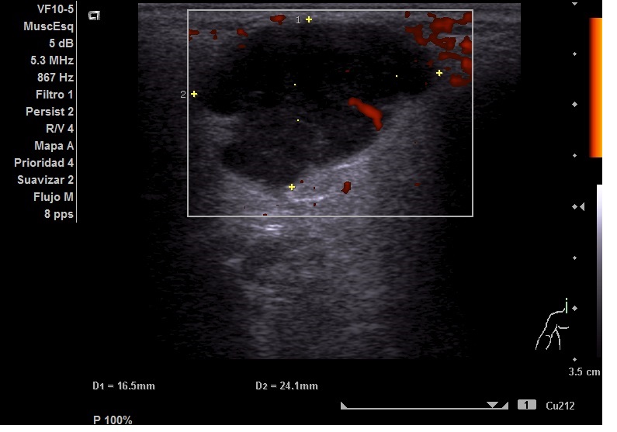Click the cine frame indicator box labeled 1

[526, 405]
